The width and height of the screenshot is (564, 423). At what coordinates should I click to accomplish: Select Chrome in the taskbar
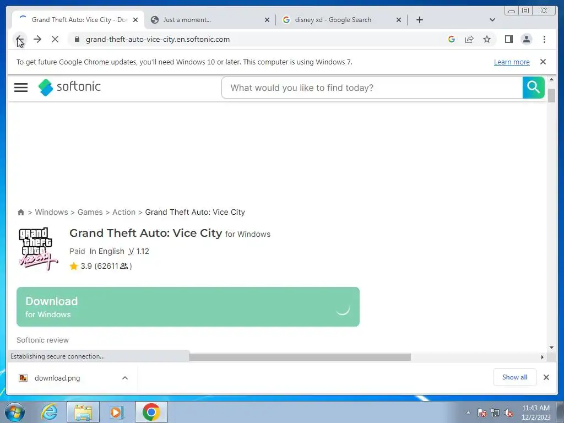point(151,412)
